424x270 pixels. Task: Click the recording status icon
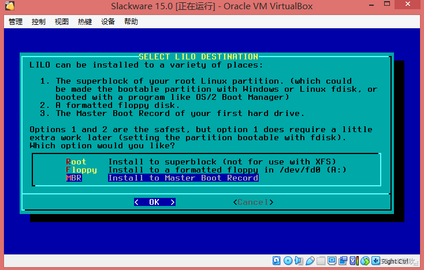(343, 261)
